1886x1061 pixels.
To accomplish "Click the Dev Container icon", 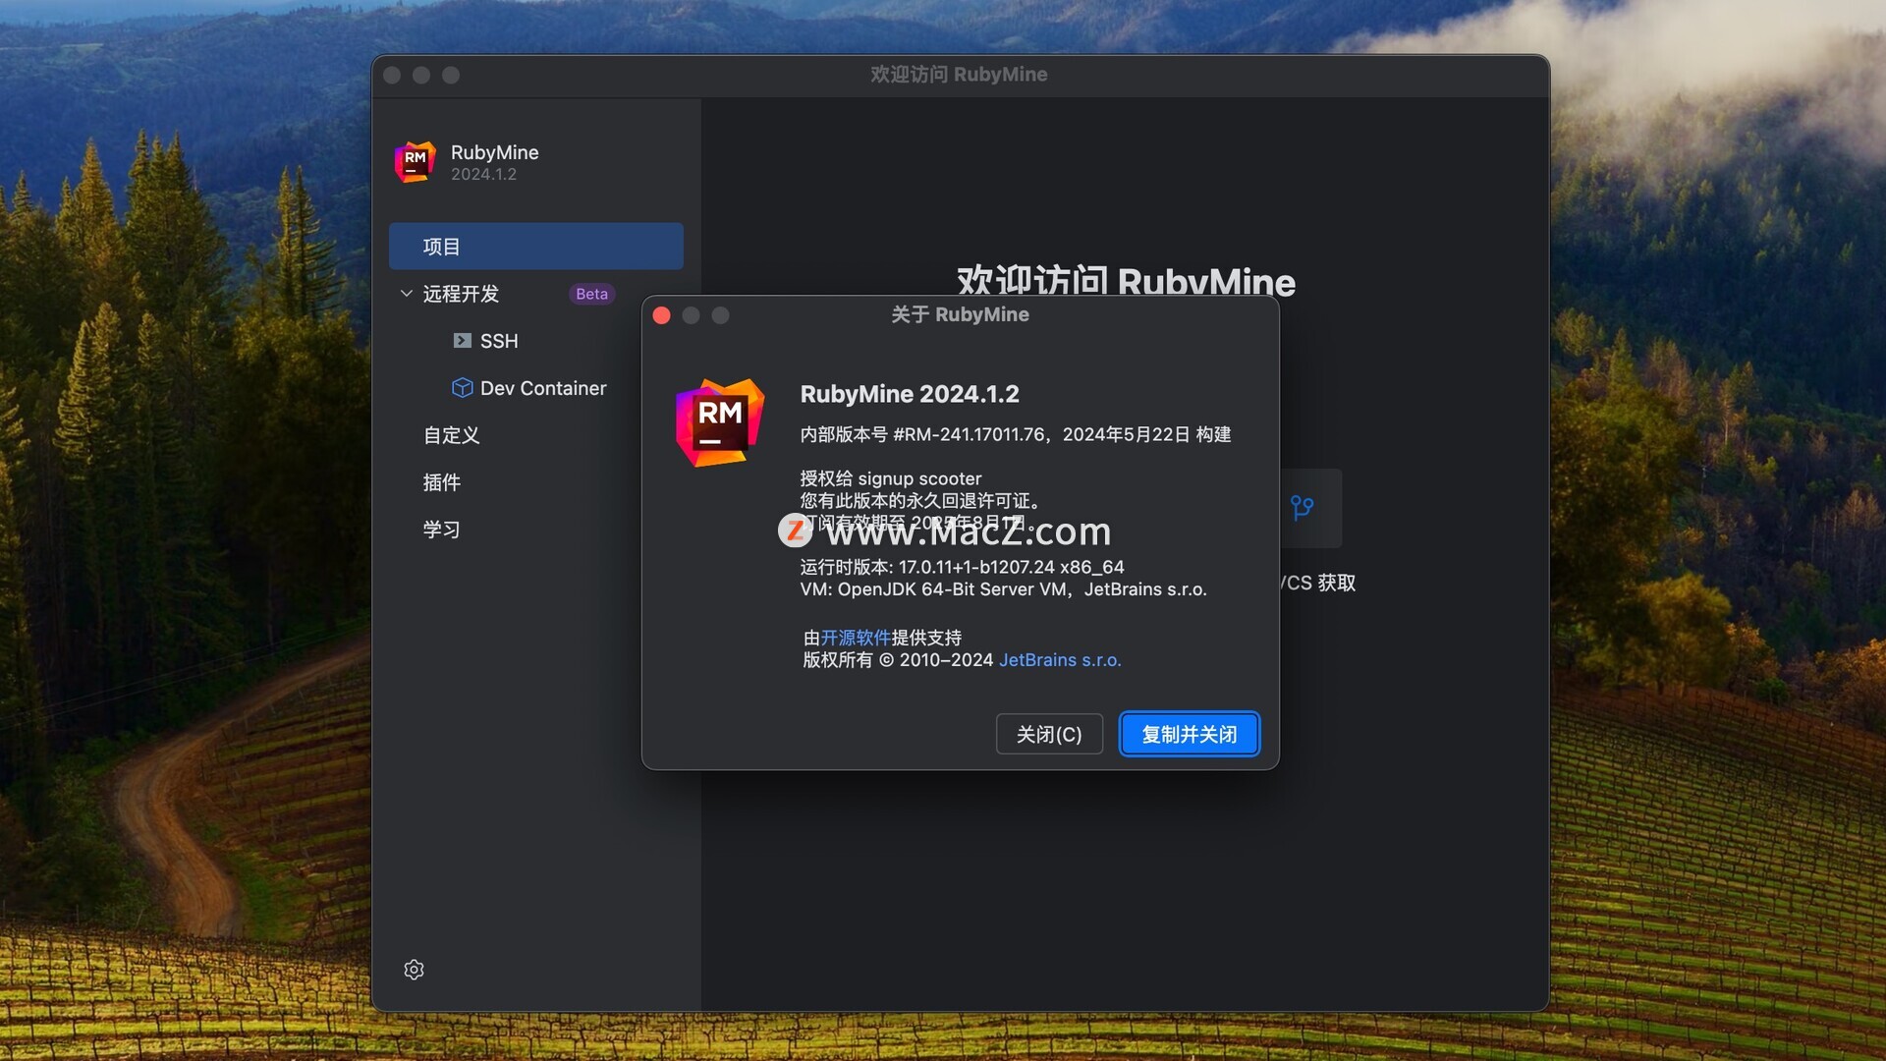I will click(x=459, y=387).
